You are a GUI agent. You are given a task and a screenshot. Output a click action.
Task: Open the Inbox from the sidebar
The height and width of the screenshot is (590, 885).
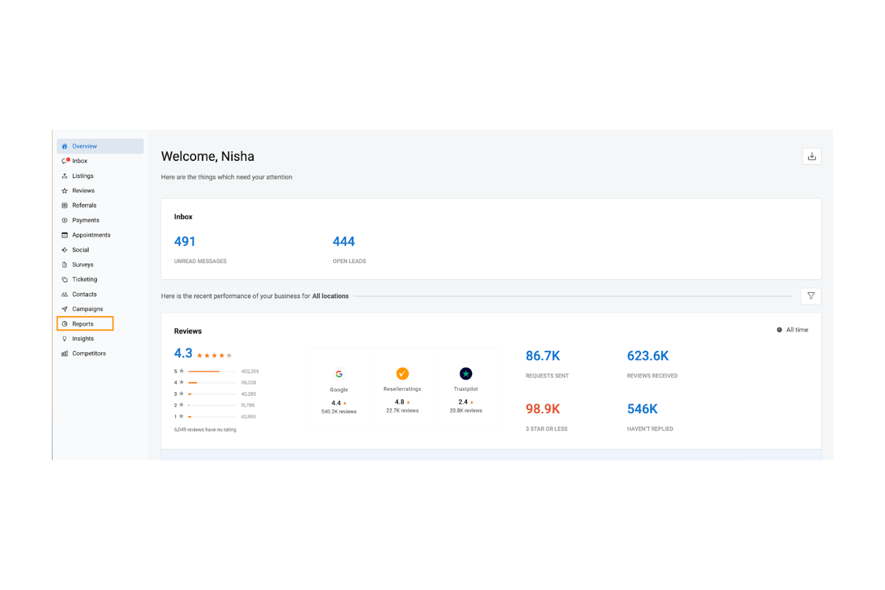click(x=78, y=160)
